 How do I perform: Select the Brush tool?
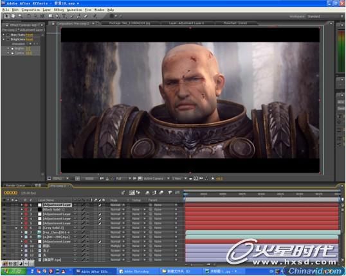pos(72,16)
